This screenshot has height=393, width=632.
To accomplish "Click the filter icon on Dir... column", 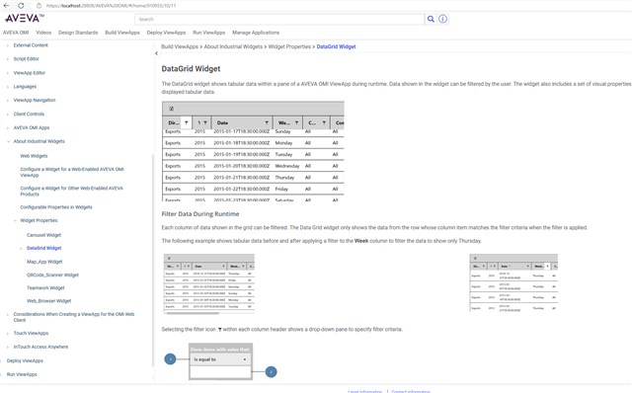I will click(186, 122).
